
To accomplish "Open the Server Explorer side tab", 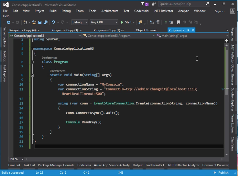I will [x=5, y=37].
